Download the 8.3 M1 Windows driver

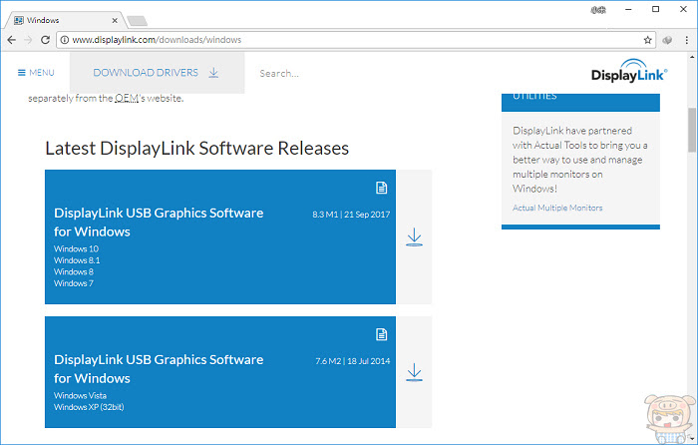coord(414,237)
